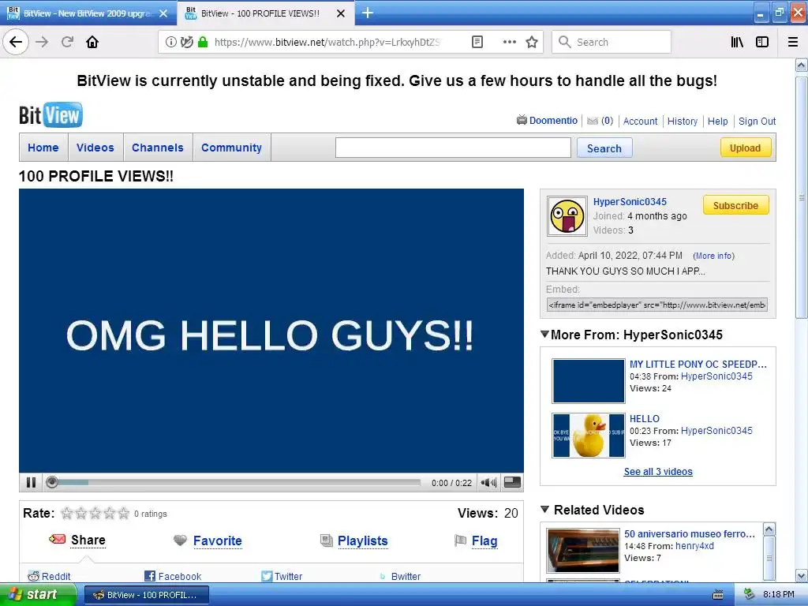This screenshot has width=808, height=606.
Task: Bookmark this page with the star icon
Action: [532, 42]
